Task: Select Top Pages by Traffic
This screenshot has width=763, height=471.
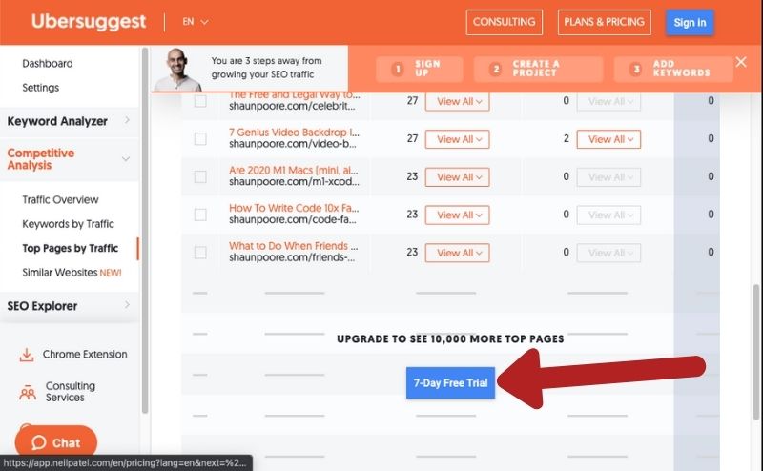Action: tap(70, 248)
